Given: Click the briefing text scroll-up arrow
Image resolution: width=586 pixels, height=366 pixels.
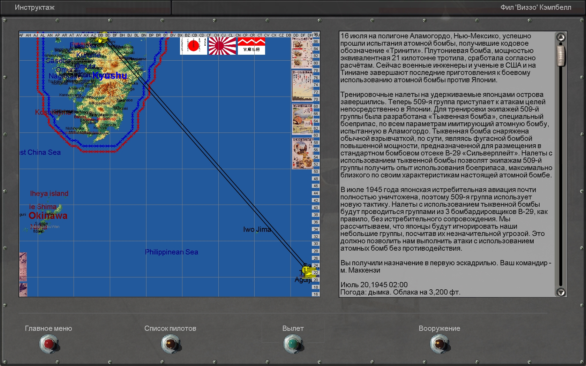Looking at the screenshot, I should coord(561,37).
